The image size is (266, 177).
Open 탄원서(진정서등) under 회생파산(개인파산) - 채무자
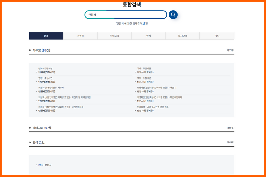(x=47, y=92)
